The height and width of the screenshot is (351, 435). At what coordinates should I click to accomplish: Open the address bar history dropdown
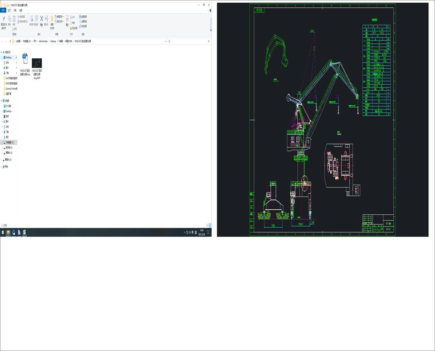click(x=166, y=41)
